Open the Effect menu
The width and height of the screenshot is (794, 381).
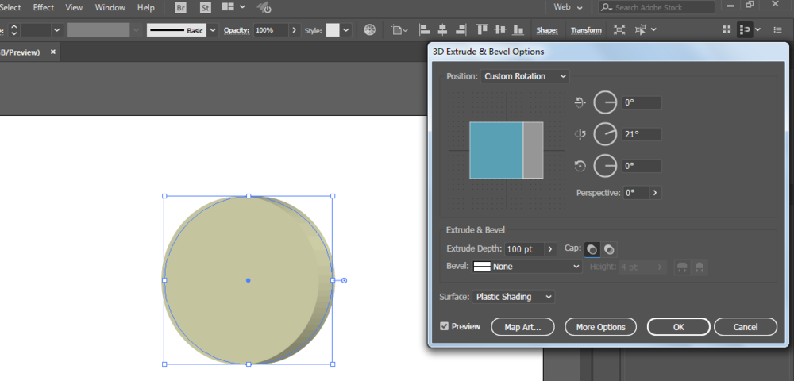44,8
